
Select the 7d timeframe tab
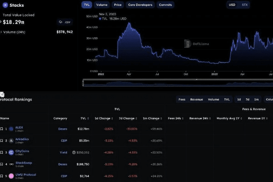(247, 99)
